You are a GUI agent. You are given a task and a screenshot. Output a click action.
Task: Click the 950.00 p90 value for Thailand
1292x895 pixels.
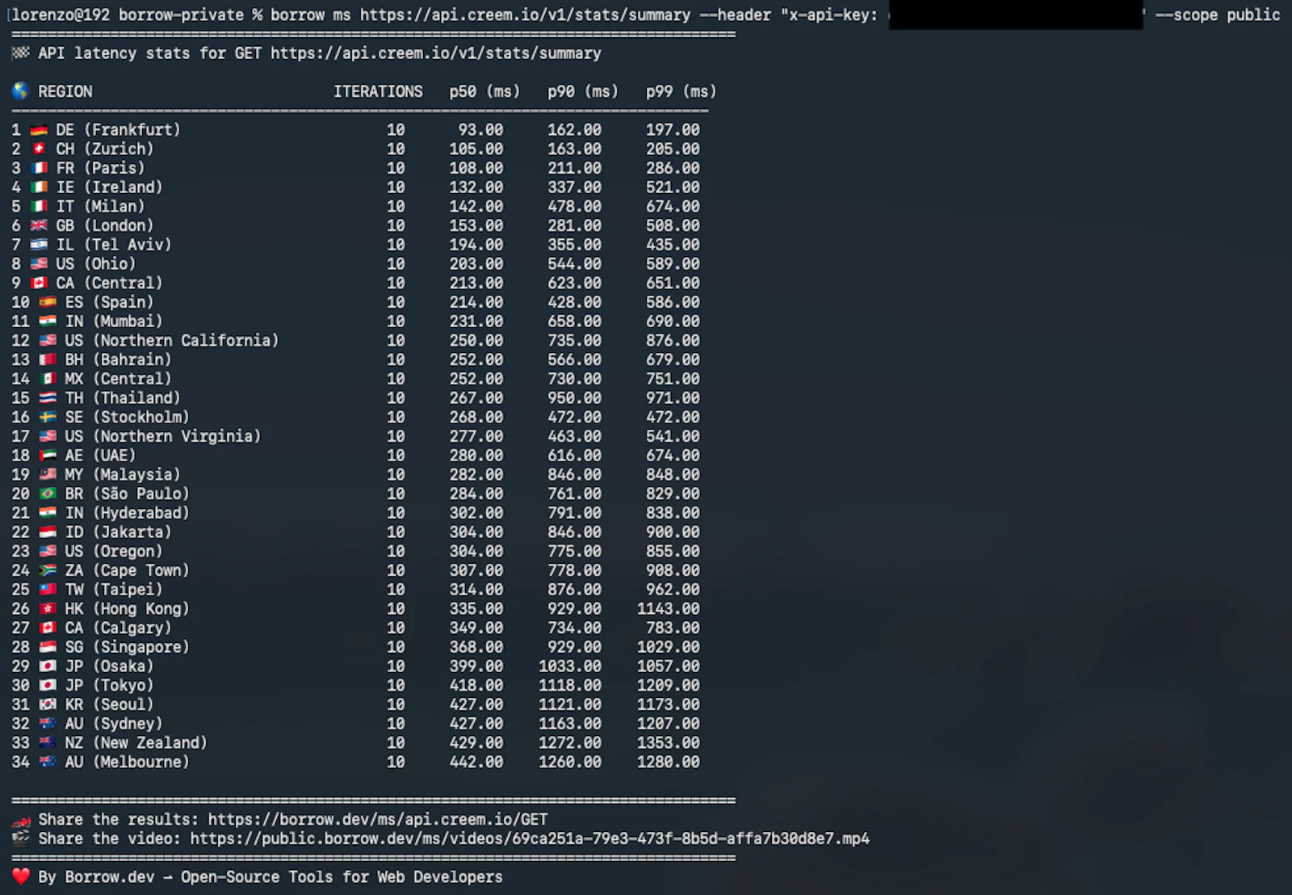pos(575,398)
